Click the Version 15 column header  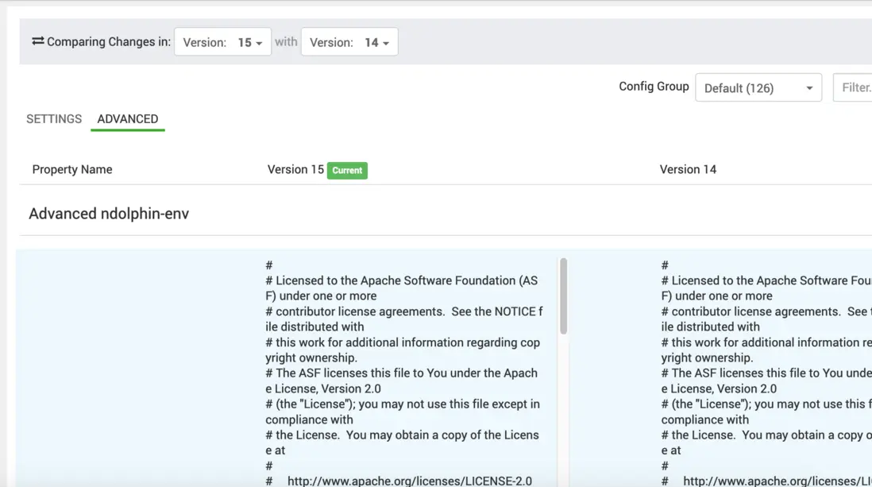click(295, 169)
